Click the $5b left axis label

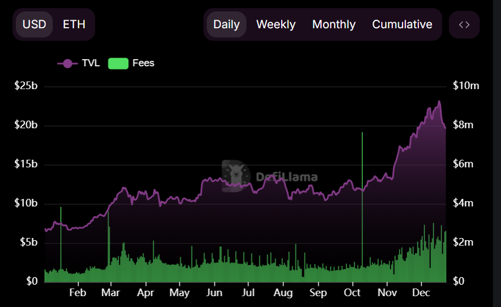click(28, 242)
